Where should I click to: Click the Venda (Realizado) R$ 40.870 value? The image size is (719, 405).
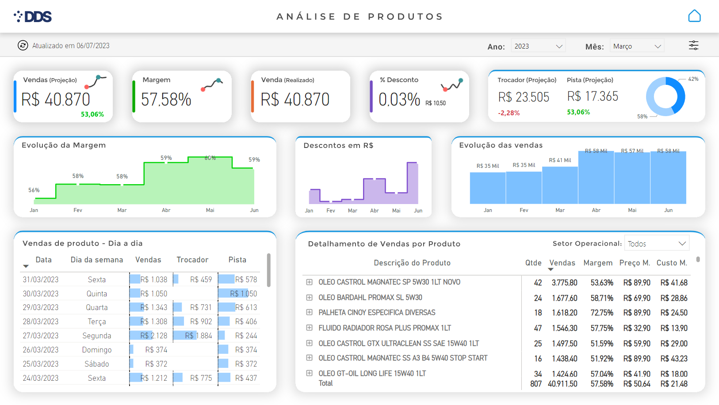pos(295,99)
